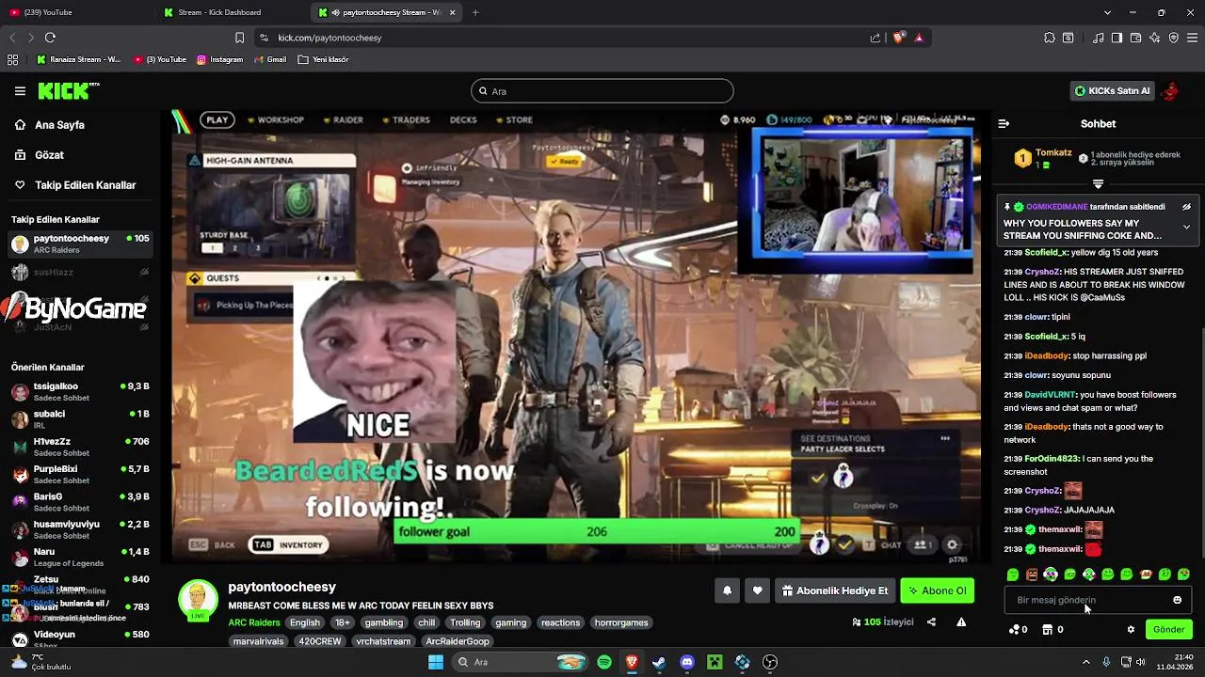Click the notification bell for paytontoocheesy
The width and height of the screenshot is (1205, 677).
(727, 590)
